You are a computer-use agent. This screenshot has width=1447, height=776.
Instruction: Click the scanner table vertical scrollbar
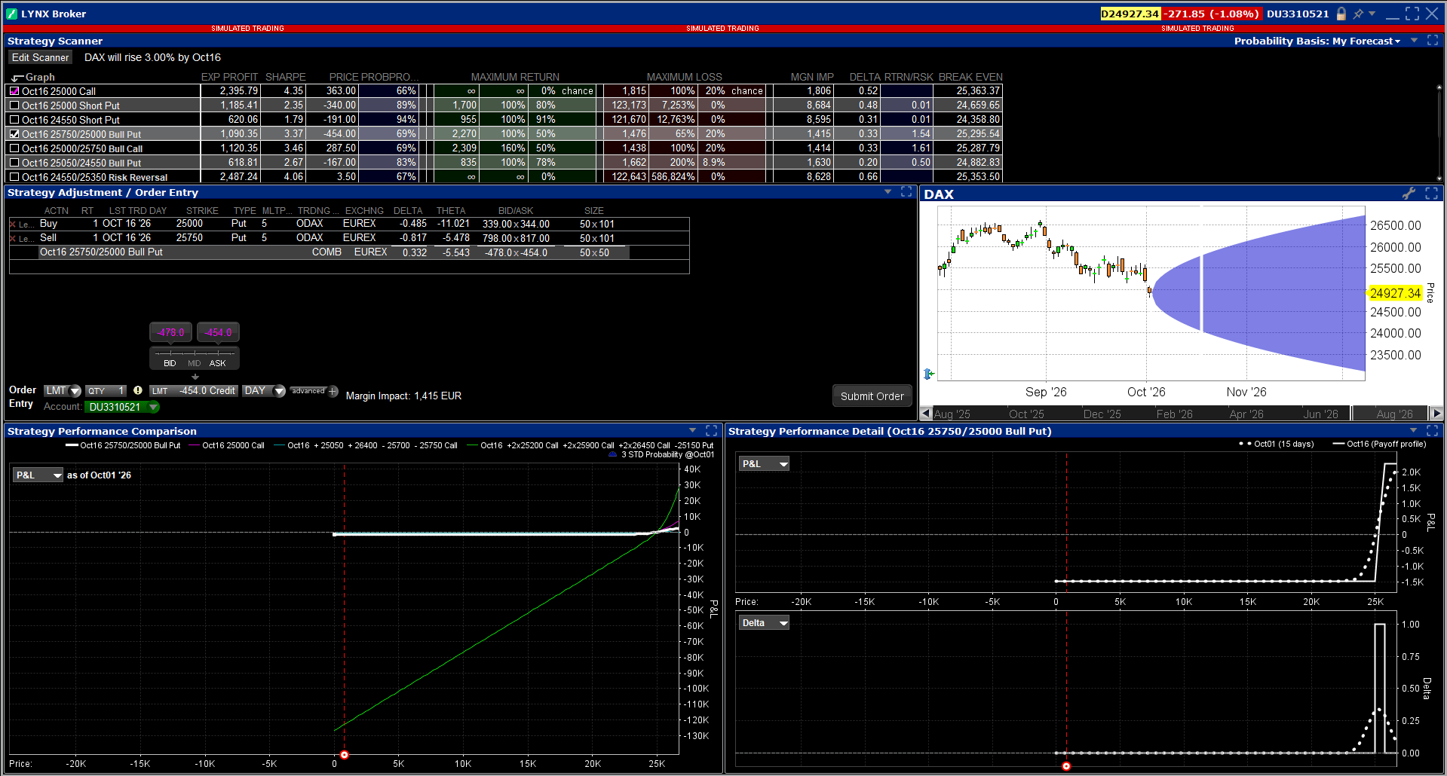tap(1439, 133)
